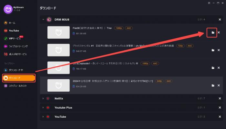The width and height of the screenshot is (226, 129).
Task: Click the 634.29 MB file size
Action: [x=81, y=86]
